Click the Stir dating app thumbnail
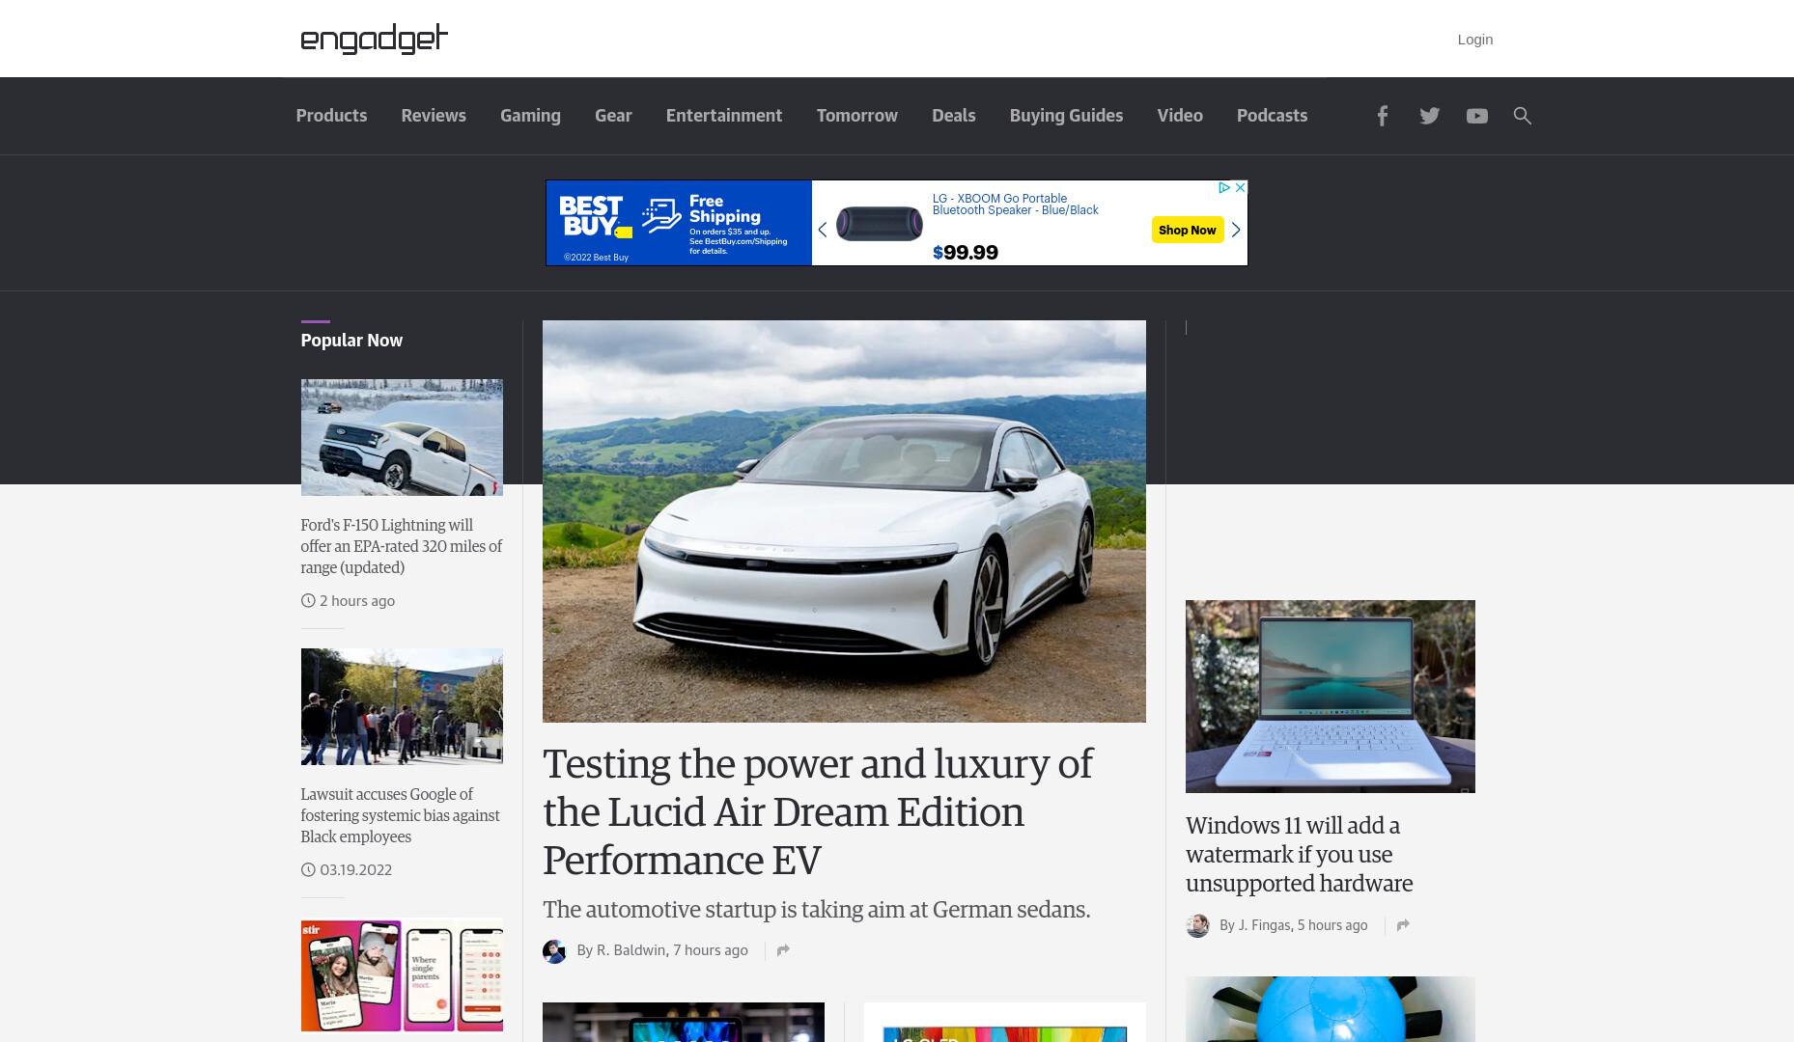The height and width of the screenshot is (1042, 1794). [x=402, y=975]
